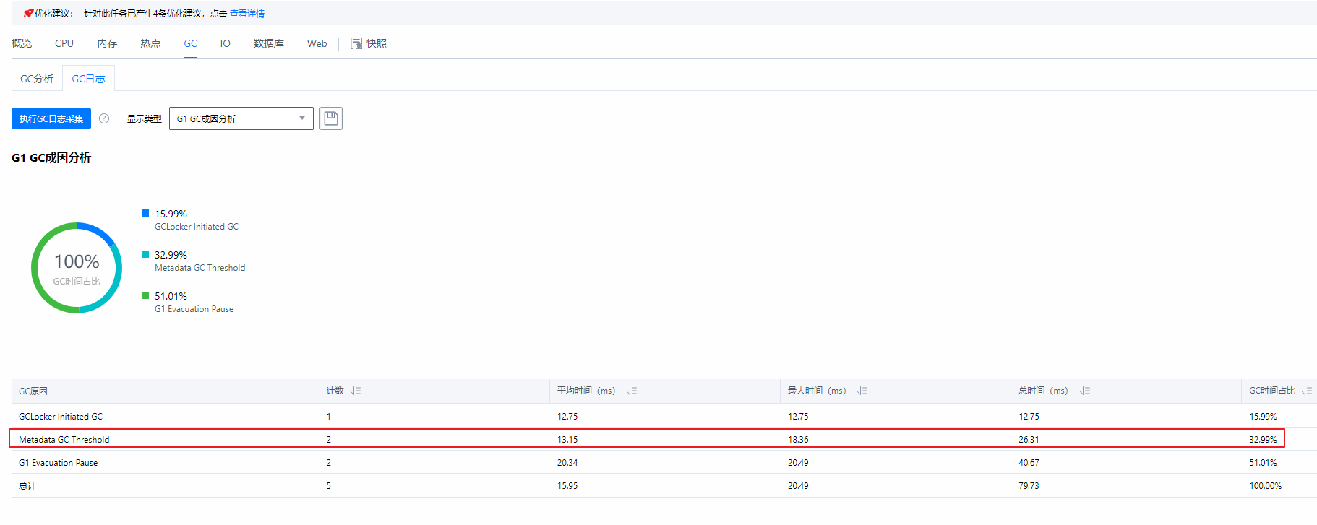Viewport: 1317px width, 525px height.
Task: Open the 数据库 tab
Action: point(269,43)
